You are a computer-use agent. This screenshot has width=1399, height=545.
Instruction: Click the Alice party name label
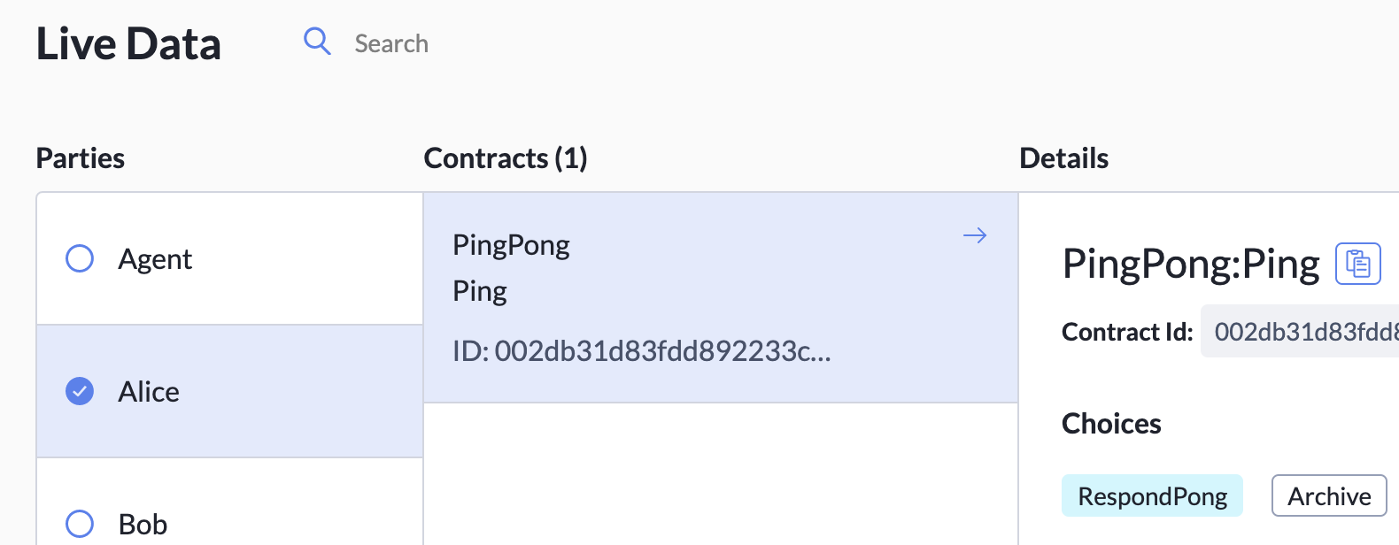click(149, 392)
